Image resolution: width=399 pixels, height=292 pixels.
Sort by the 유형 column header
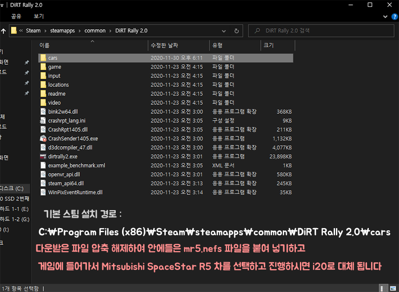click(x=218, y=45)
